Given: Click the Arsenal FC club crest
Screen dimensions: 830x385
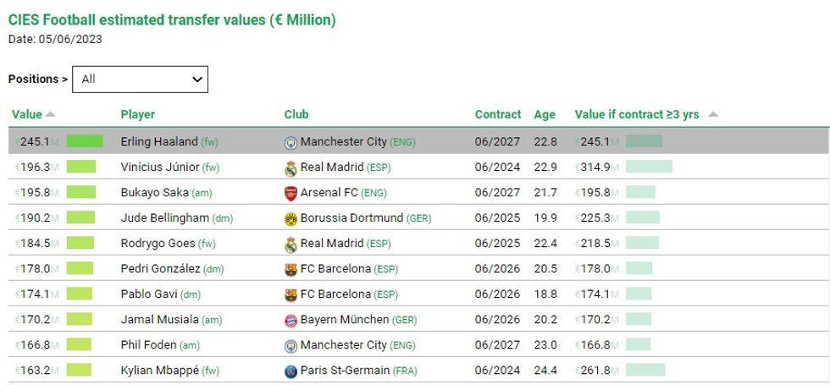Looking at the screenshot, I should 291,193.
